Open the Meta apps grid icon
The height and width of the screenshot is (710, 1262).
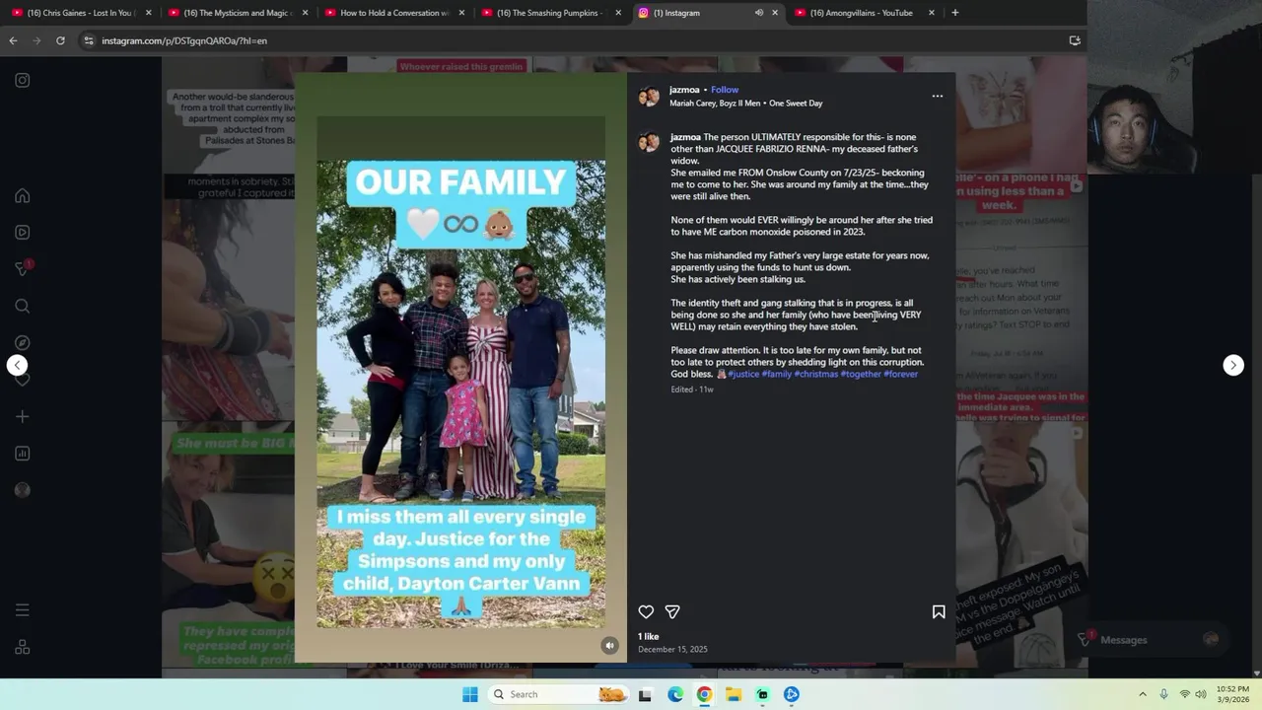click(22, 648)
